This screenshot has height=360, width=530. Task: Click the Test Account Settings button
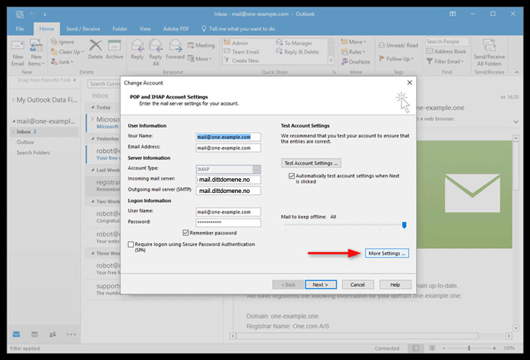click(x=311, y=163)
